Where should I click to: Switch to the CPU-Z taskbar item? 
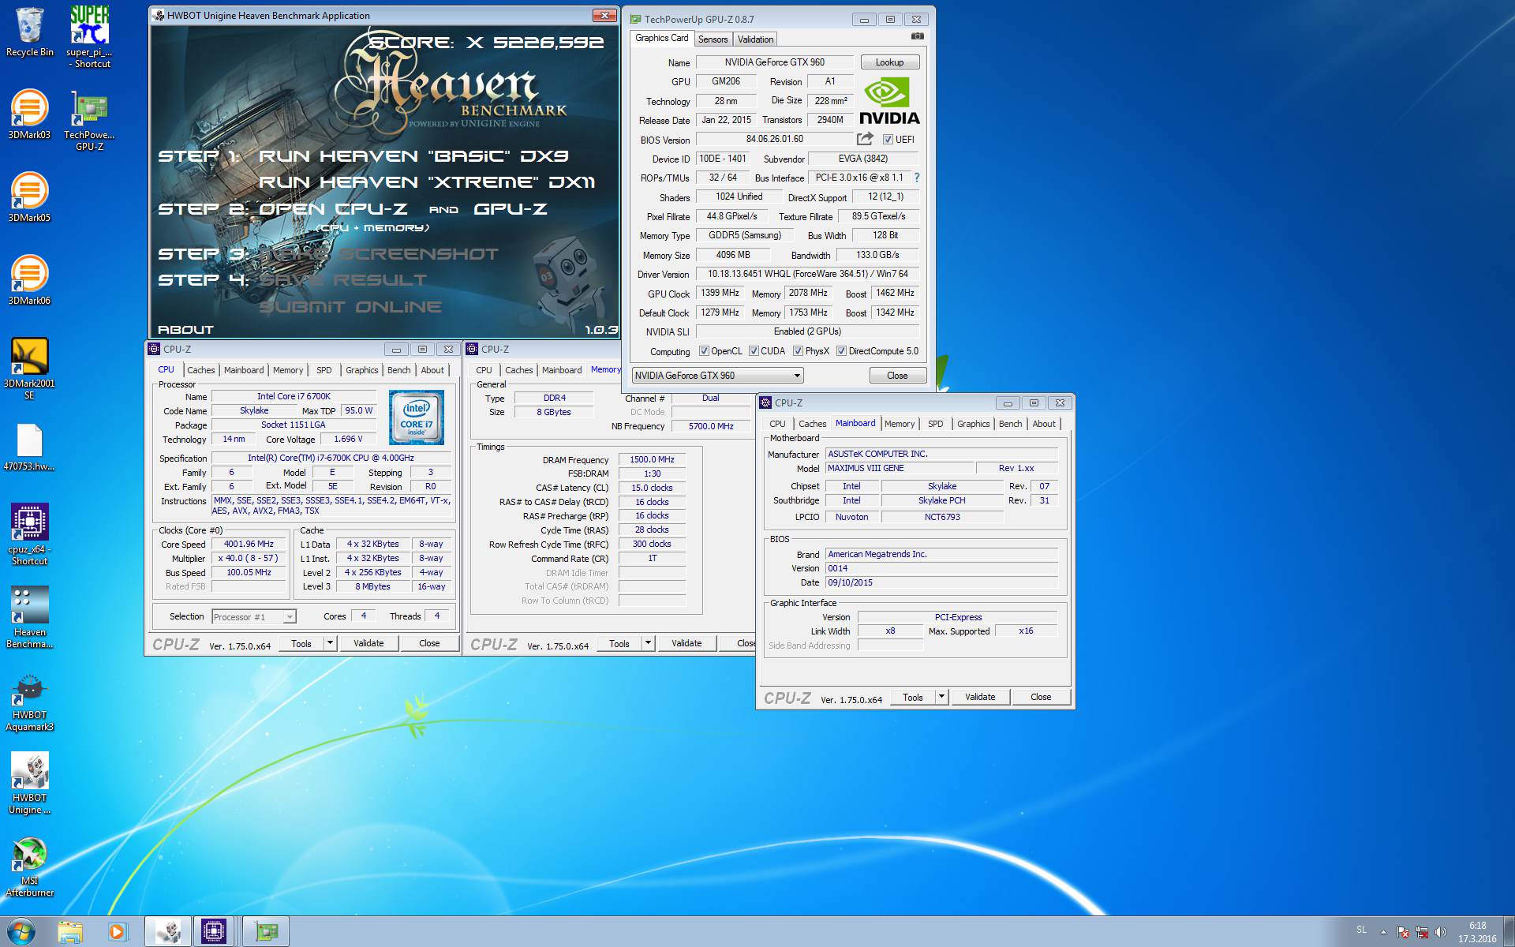tap(213, 932)
